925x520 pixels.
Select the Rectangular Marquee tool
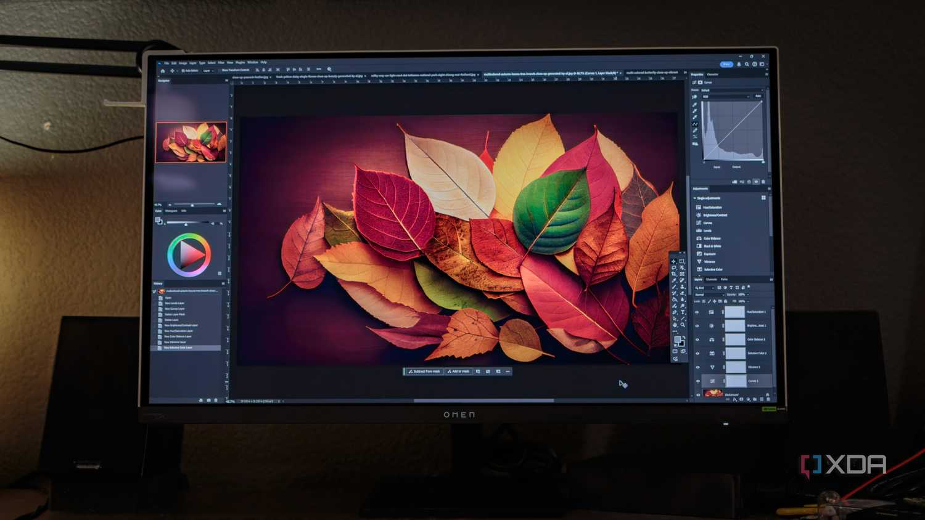click(682, 261)
